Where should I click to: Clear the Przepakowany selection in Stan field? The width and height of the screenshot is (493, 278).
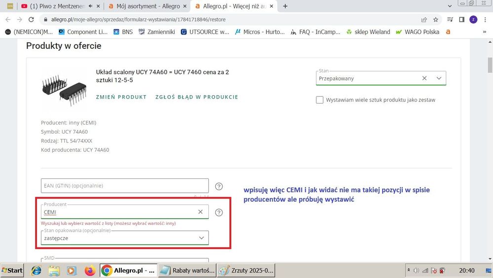click(424, 78)
